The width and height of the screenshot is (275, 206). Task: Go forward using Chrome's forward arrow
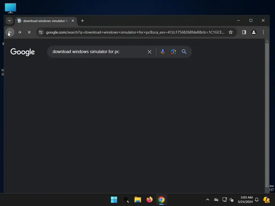coord(20,32)
